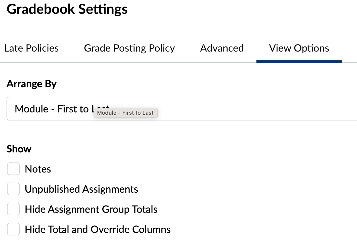Check the Hide Assignment Group Totals box
Viewport: 357px width, 250px height.
[13, 209]
